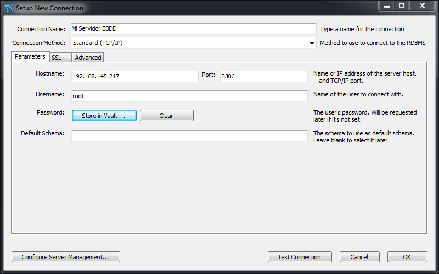Close the Setup New Connection dialog
439x274 pixels.
pyautogui.click(x=422, y=6)
